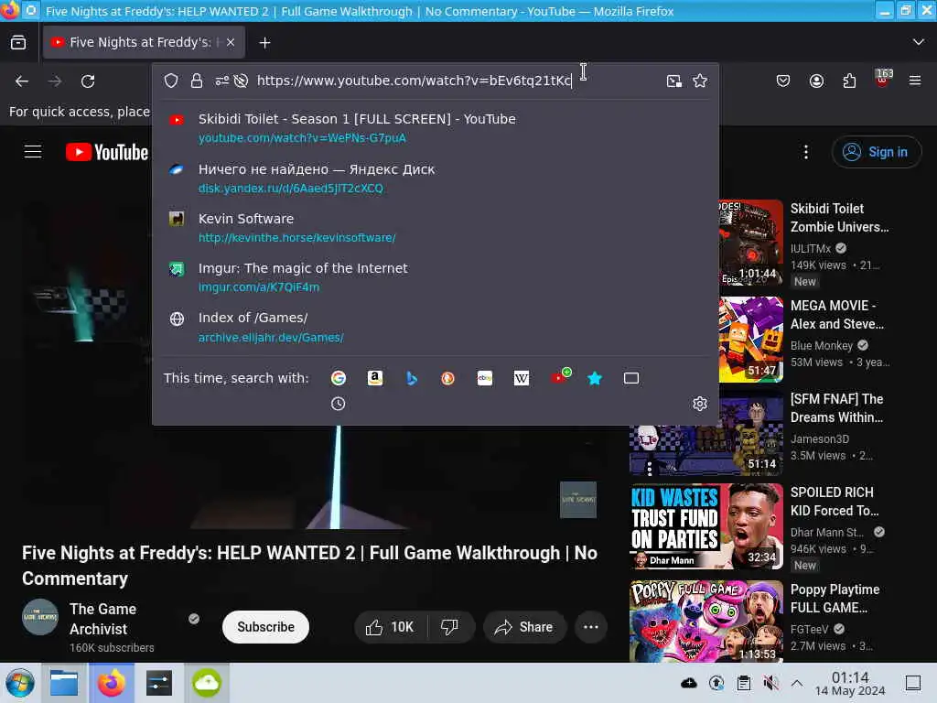Image resolution: width=937 pixels, height=703 pixels.
Task: Dislike the video
Action: tap(450, 627)
